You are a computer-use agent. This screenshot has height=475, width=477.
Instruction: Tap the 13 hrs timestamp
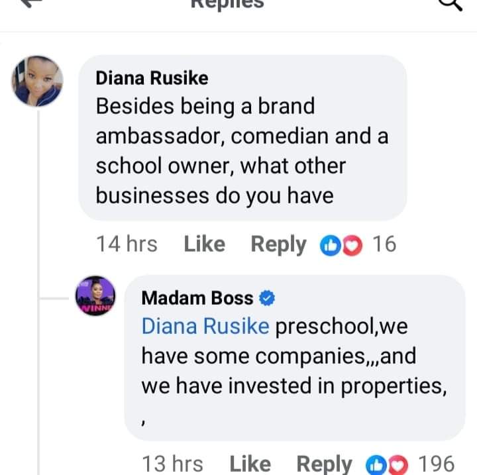[x=172, y=464]
